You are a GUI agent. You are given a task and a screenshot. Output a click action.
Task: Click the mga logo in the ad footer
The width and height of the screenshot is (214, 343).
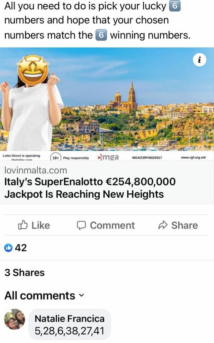tap(108, 157)
